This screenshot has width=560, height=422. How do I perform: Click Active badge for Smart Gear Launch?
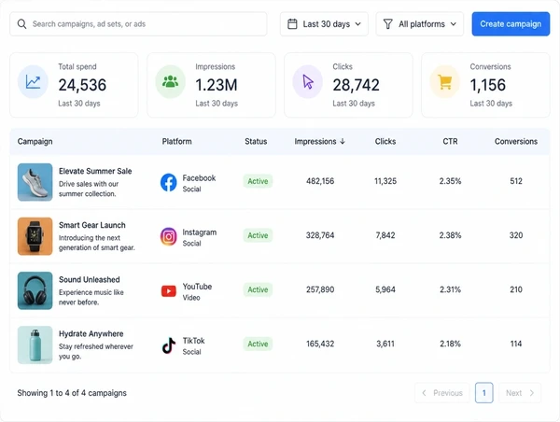tap(258, 235)
